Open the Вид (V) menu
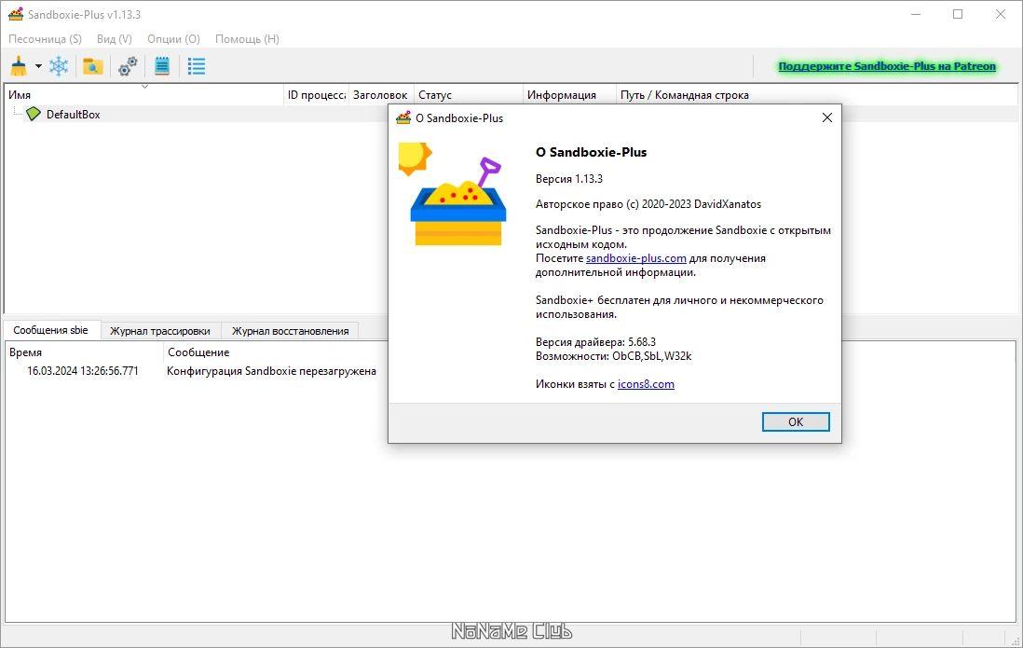This screenshot has height=648, width=1023. click(115, 38)
